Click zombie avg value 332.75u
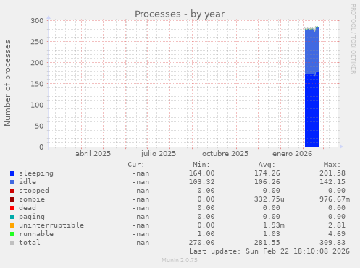 click(x=269, y=199)
